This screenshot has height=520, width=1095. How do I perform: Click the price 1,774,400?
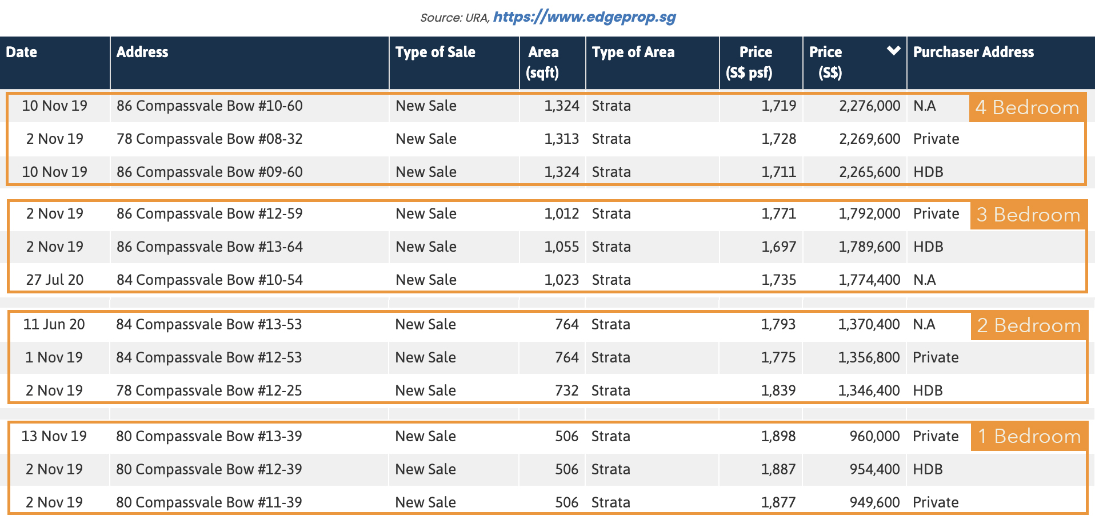[x=869, y=280]
